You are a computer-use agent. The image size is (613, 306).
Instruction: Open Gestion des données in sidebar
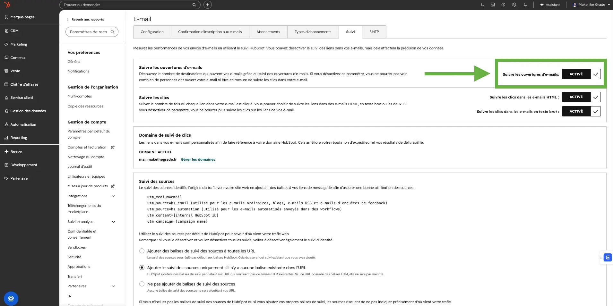coord(25,111)
